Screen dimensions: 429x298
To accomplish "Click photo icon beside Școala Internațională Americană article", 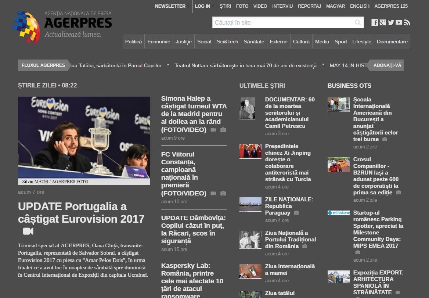I will [x=385, y=139].
